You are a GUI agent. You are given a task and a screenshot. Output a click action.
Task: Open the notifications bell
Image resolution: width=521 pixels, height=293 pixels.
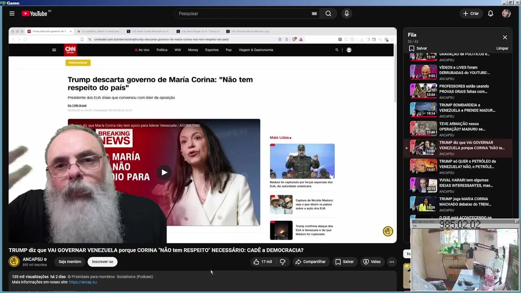pos(490,13)
